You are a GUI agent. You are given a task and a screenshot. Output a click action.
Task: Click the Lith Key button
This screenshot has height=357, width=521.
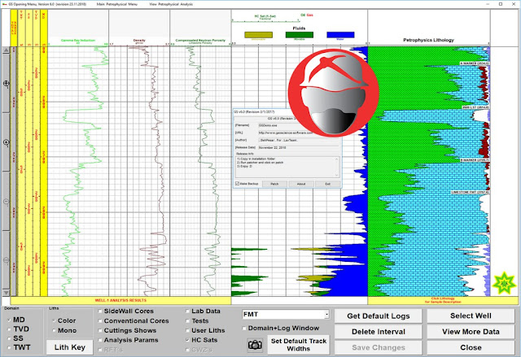(70, 347)
